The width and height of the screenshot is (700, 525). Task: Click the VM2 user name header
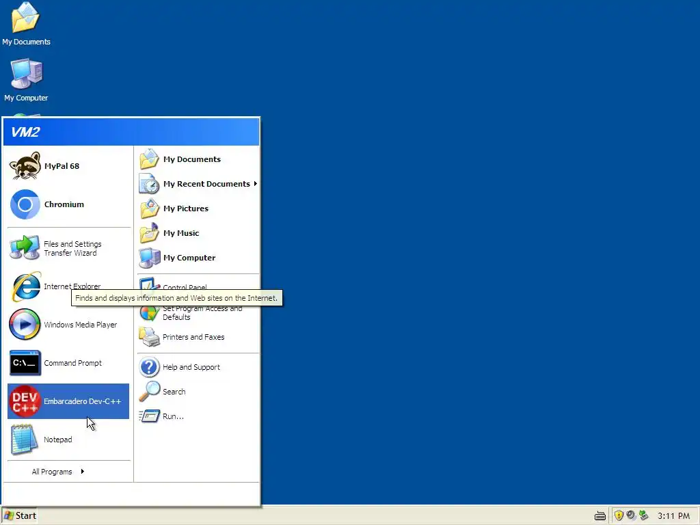pos(25,132)
